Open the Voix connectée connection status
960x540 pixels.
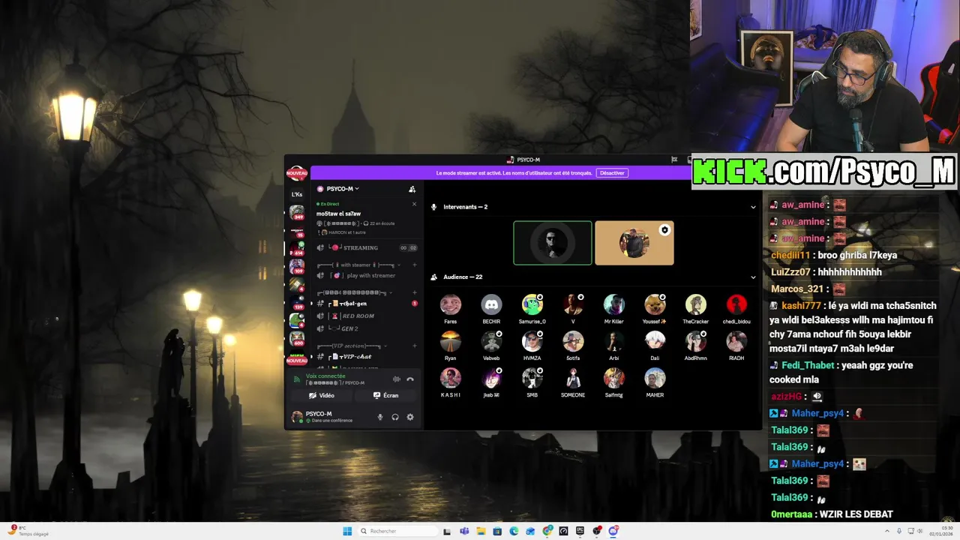pyautogui.click(x=325, y=376)
